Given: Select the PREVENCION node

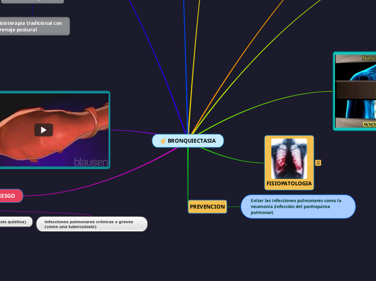Looking at the screenshot, I should click(207, 207).
